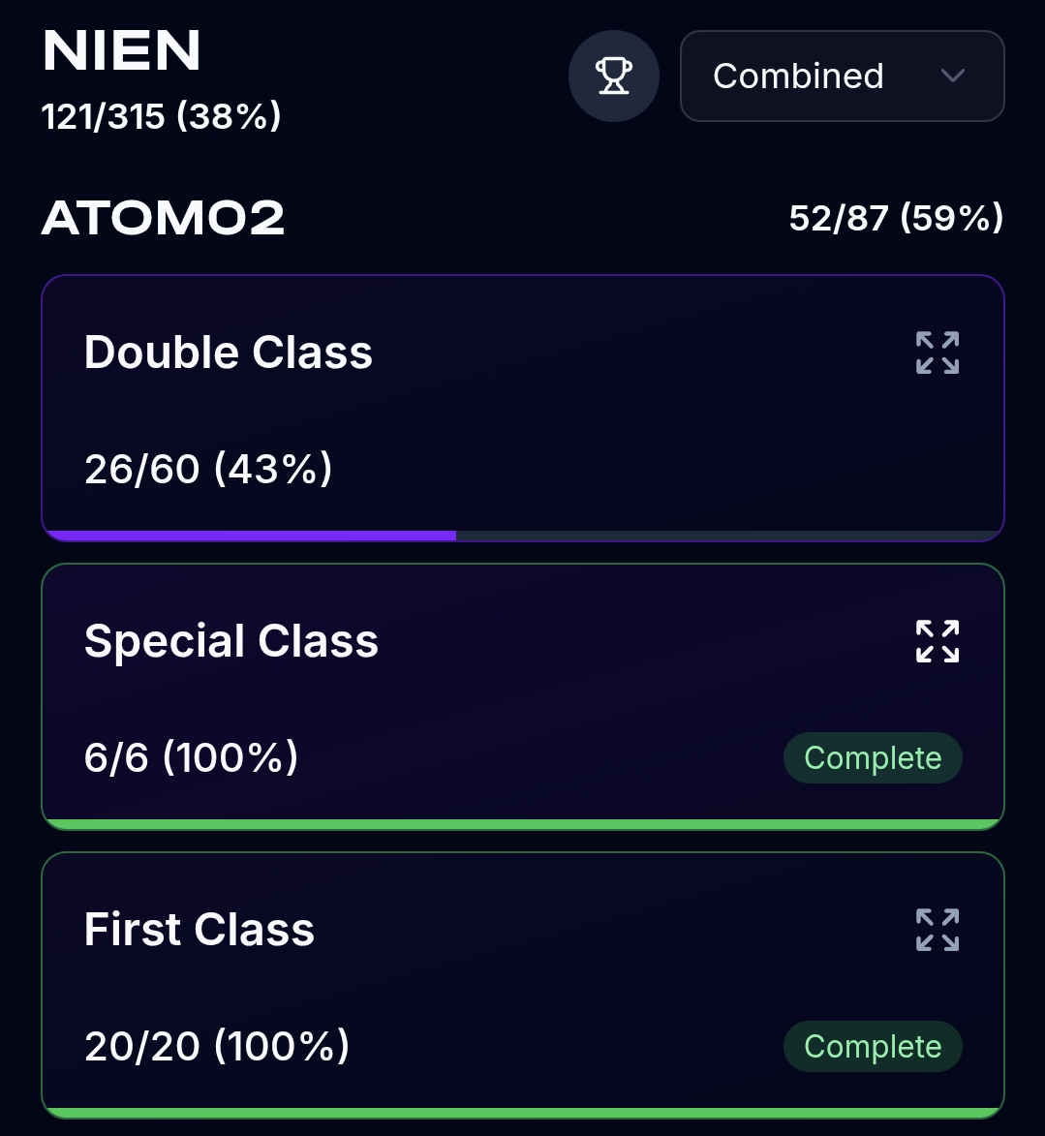Click the chevron arrow beside Combined
Screen dimensions: 1045x1136
[x=953, y=77]
